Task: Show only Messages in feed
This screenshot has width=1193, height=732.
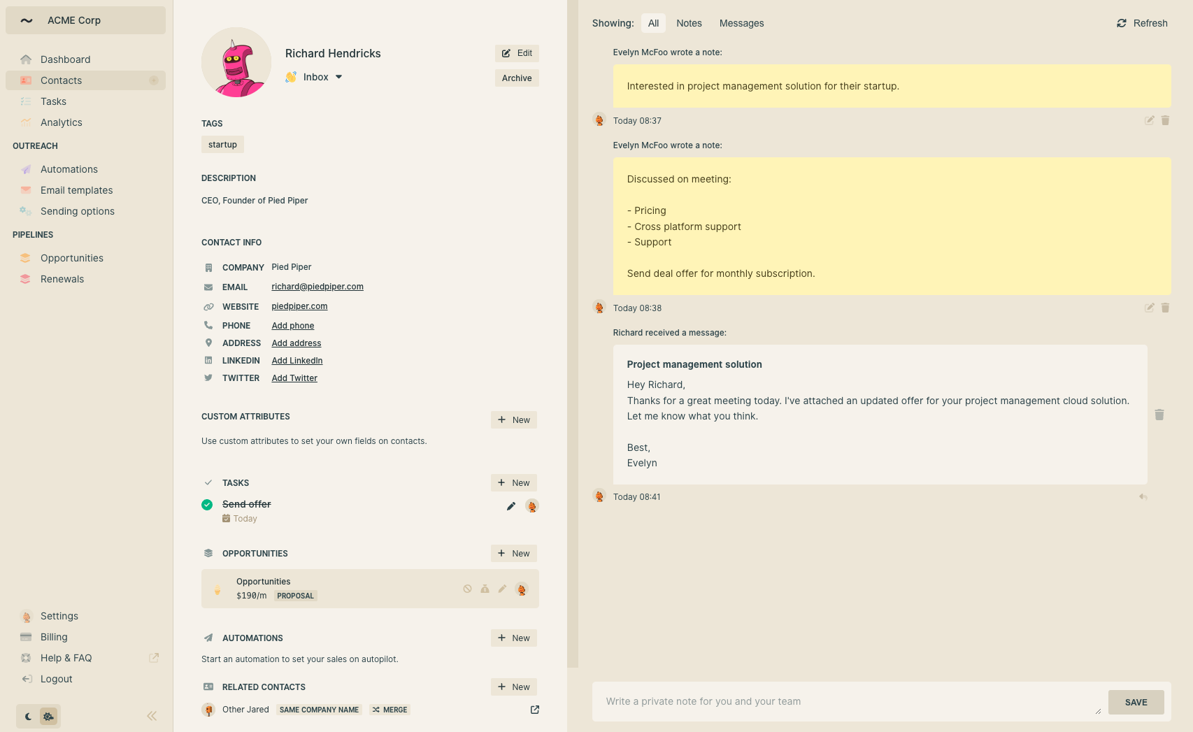Action: point(741,23)
